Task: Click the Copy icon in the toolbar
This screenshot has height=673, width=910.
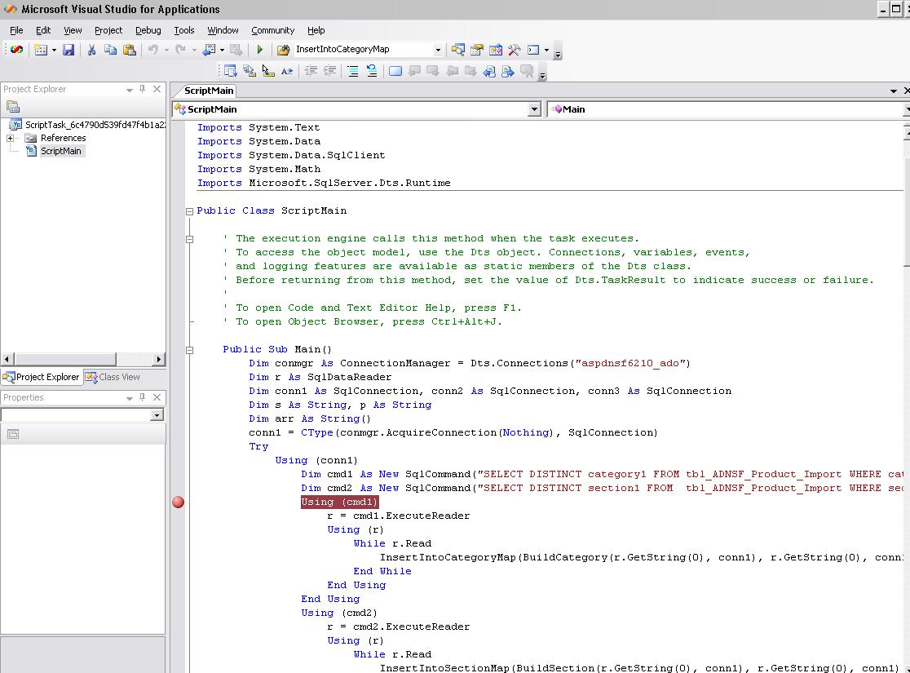Action: click(x=110, y=50)
